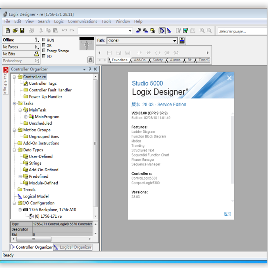Open the Who Active network browse icon
268x268 pixels.
[x=182, y=41]
